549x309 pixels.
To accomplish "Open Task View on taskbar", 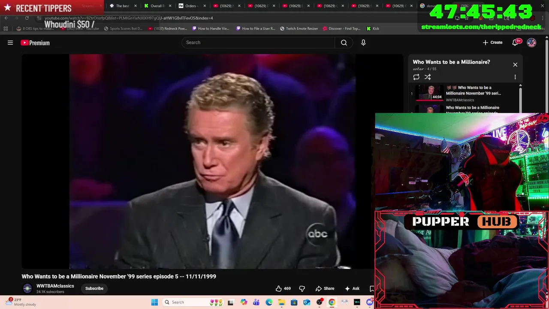I will coord(230,302).
